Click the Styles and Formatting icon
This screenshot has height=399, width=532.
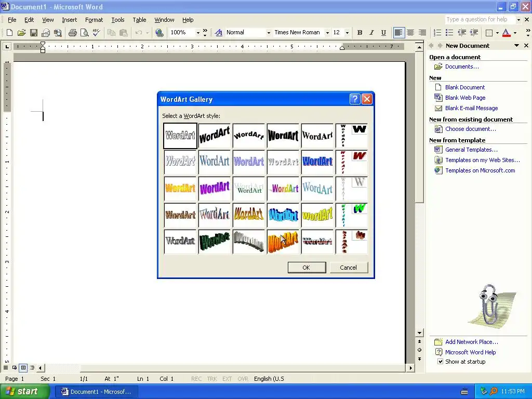coord(219,33)
